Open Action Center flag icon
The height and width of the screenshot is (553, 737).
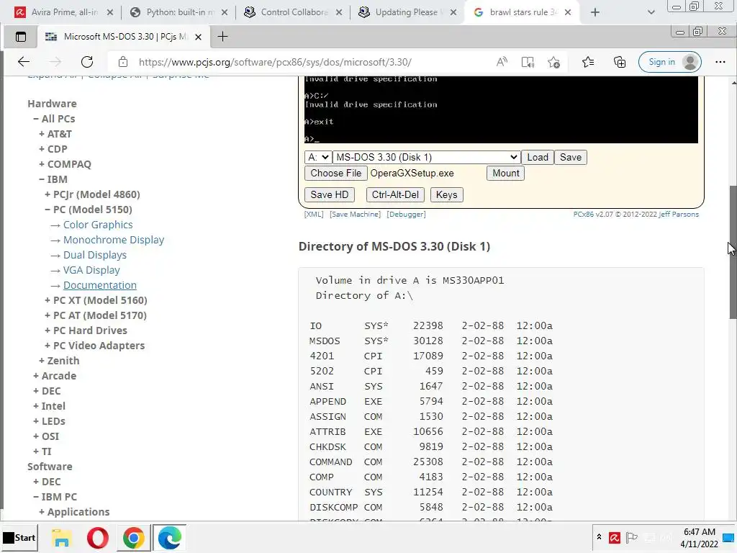(x=632, y=537)
